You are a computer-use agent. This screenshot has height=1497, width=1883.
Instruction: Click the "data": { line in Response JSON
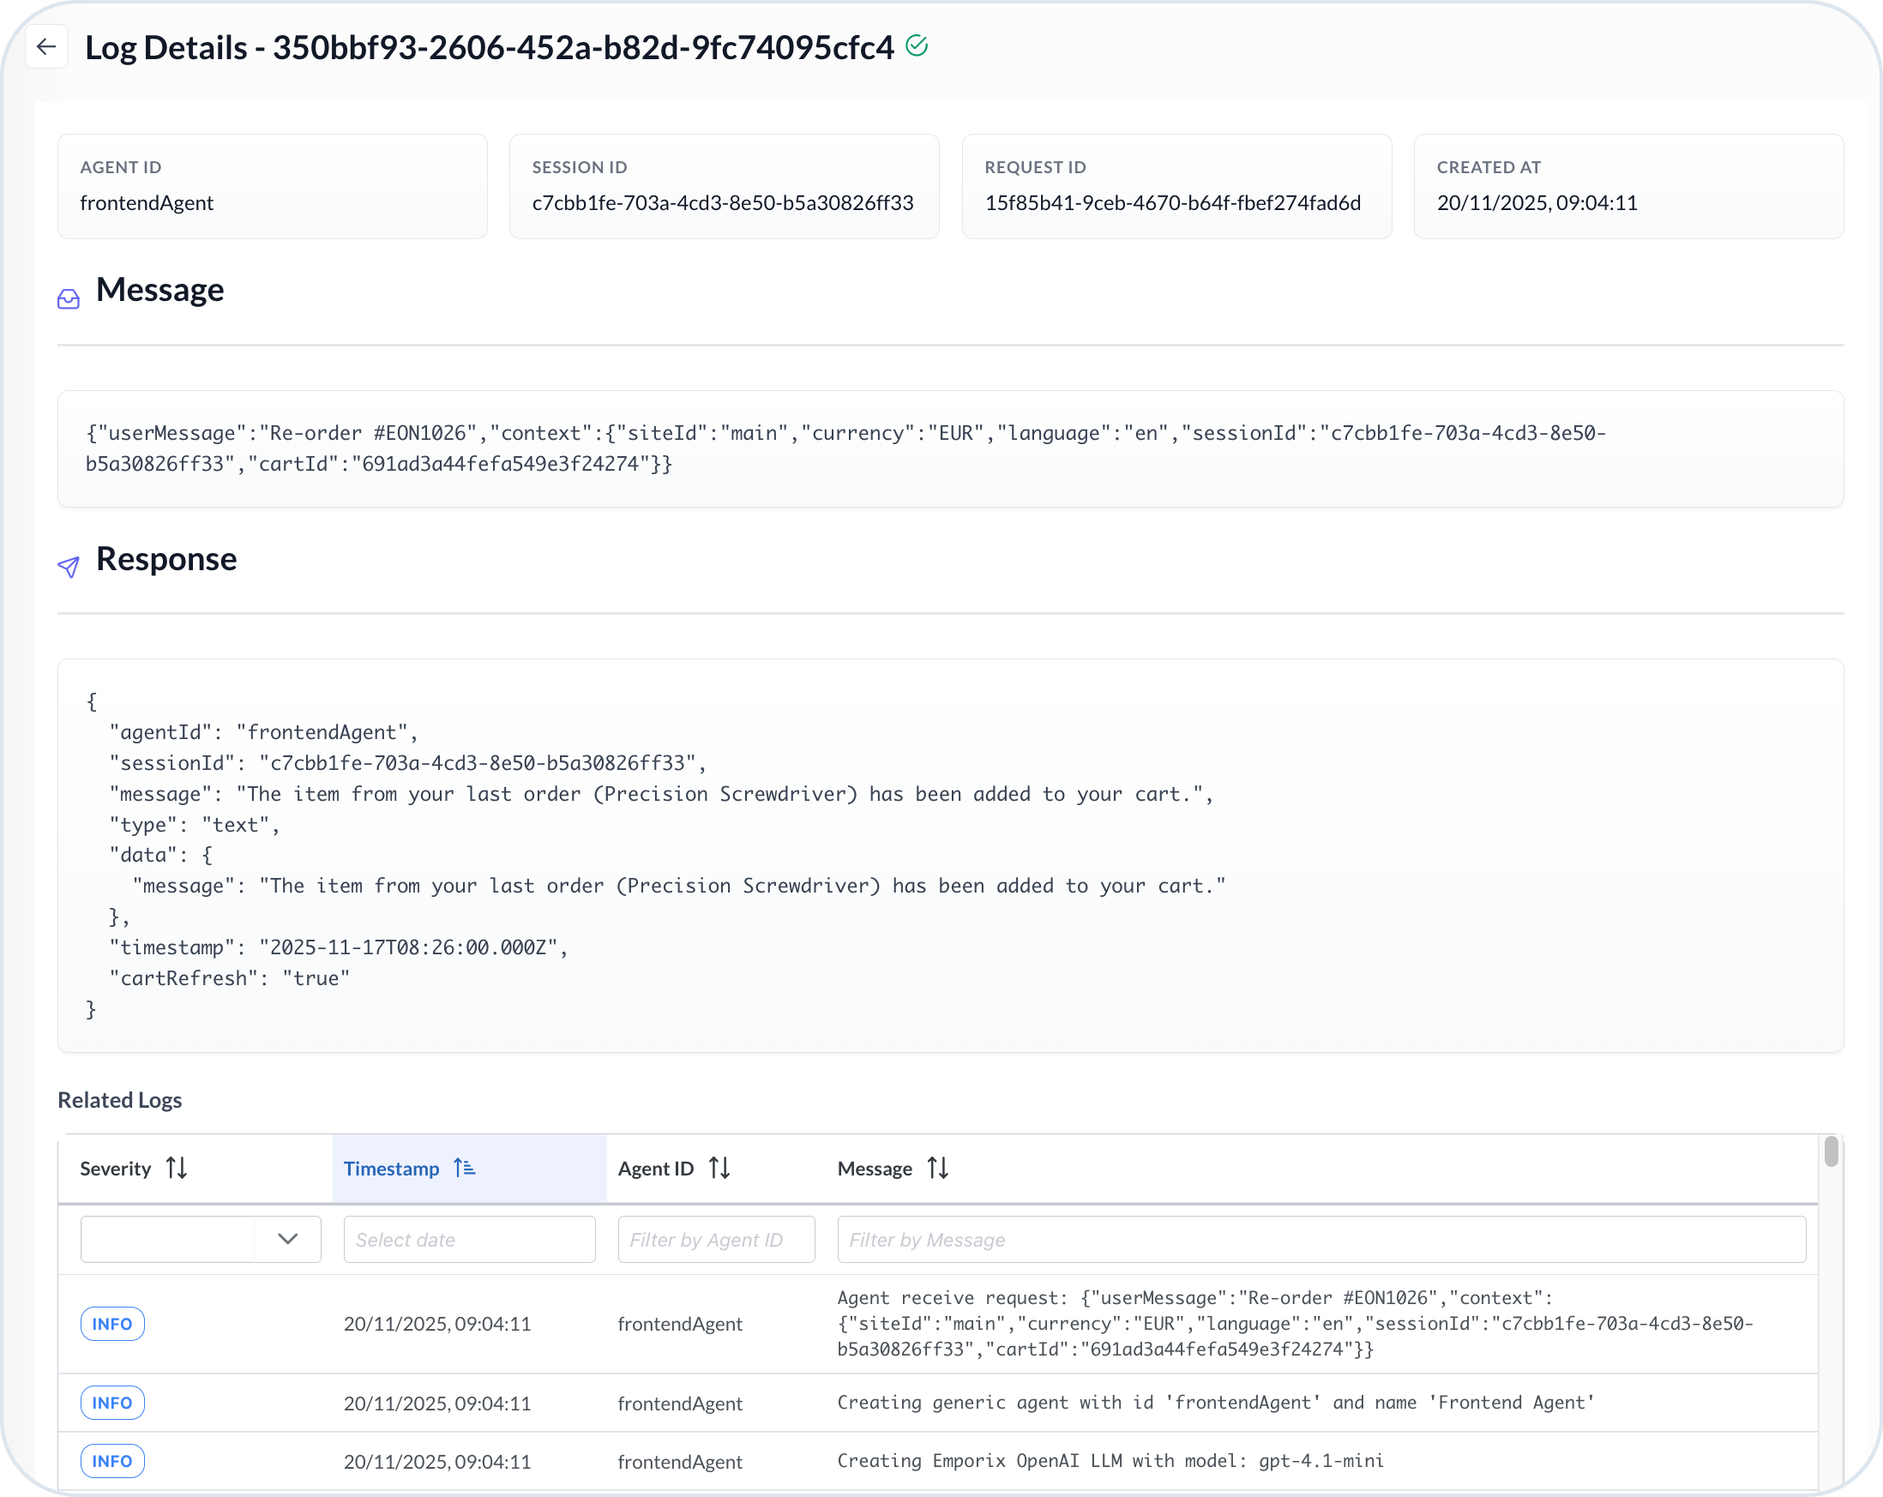(160, 854)
